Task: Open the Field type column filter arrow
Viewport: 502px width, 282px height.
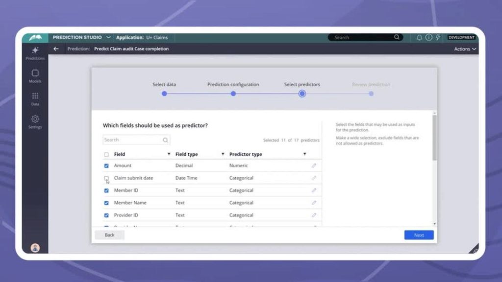Action: [223, 154]
